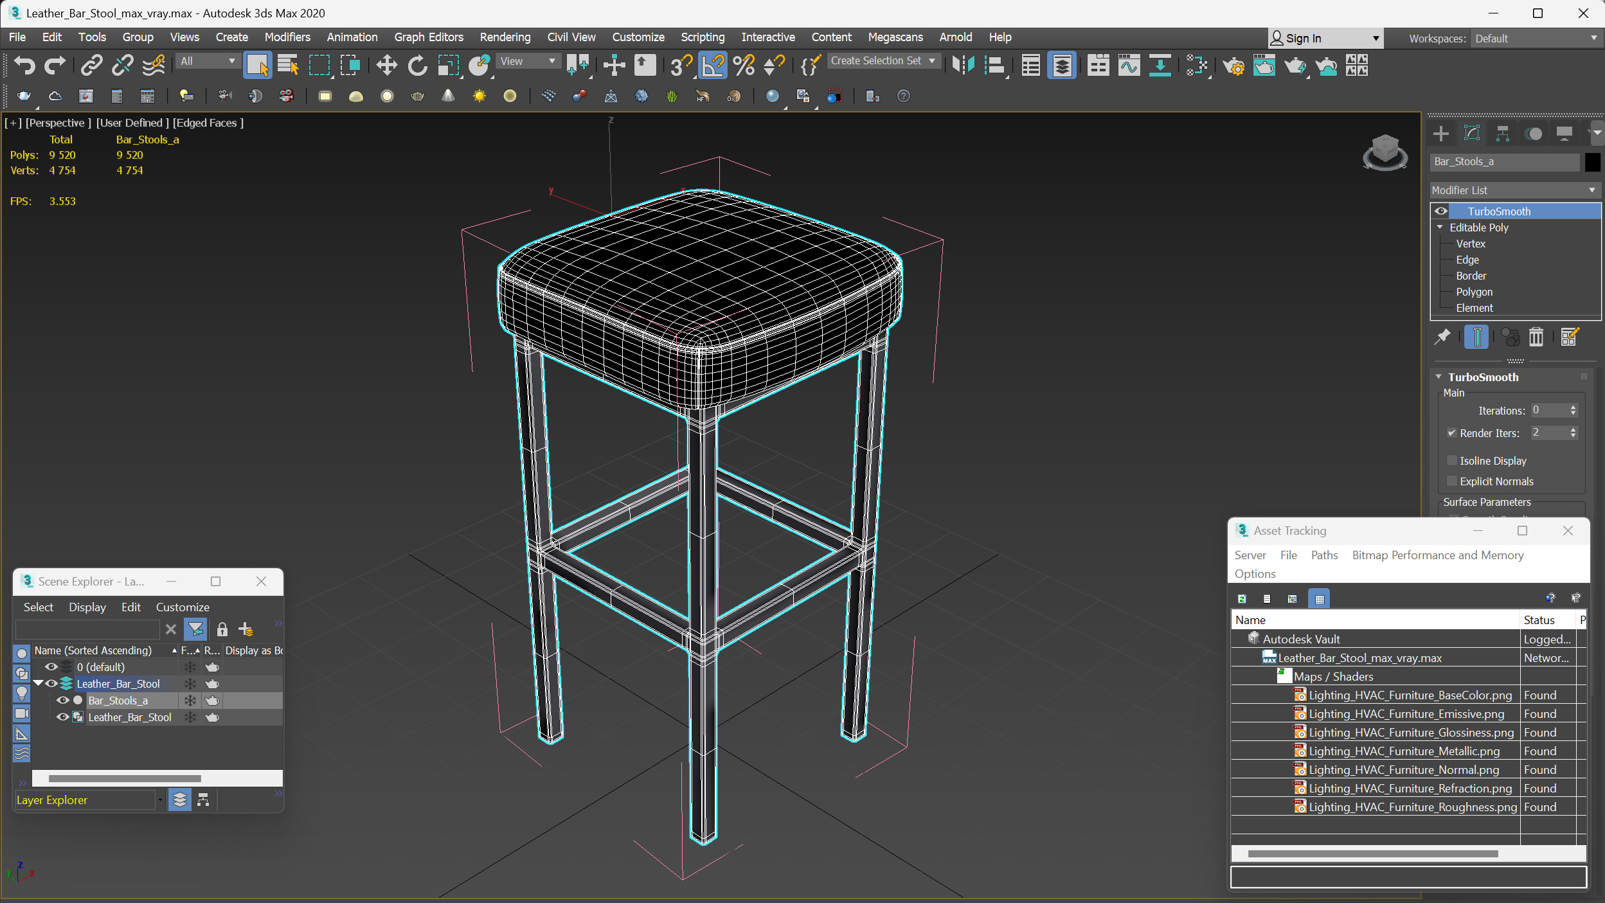Screen dimensions: 1605x903
Task: Collapse the TurboSmooth rollout
Action: pyautogui.click(x=1439, y=377)
